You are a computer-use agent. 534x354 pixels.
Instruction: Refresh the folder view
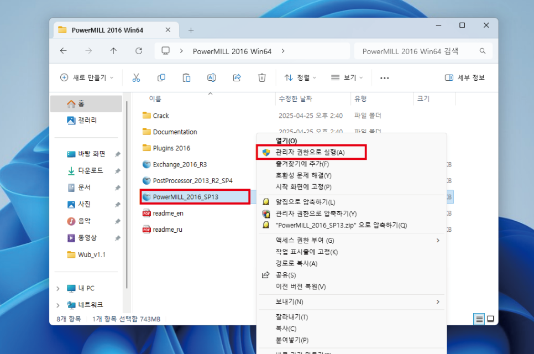pos(139,51)
